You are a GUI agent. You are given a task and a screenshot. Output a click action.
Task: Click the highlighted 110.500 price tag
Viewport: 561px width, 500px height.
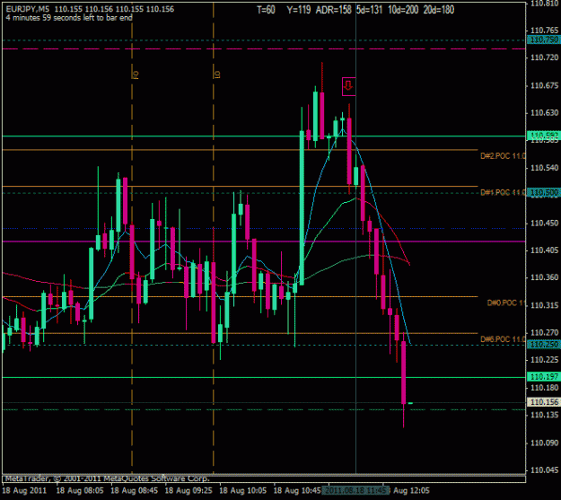coord(544,193)
